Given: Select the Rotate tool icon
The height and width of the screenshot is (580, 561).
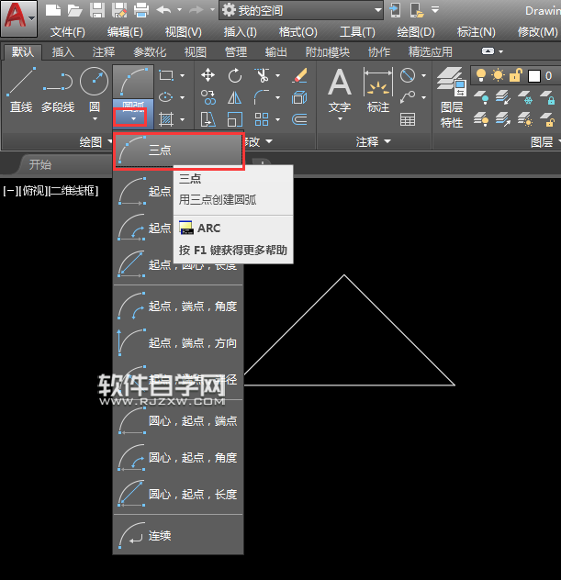Looking at the screenshot, I should [x=235, y=75].
